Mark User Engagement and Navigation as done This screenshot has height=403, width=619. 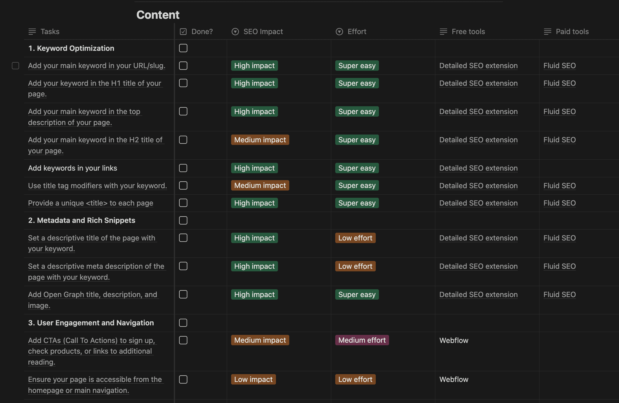tap(183, 323)
